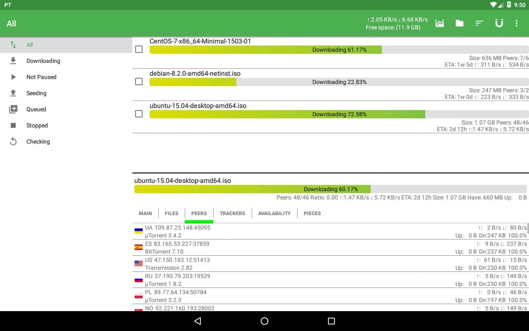Select the Seeding upload arrow icon
The width and height of the screenshot is (529, 331).
pos(13,93)
